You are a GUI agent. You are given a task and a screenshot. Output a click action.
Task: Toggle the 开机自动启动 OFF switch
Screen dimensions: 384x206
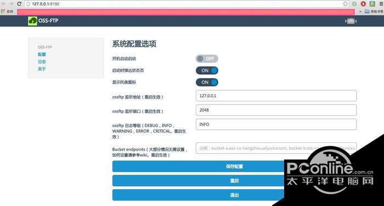click(x=207, y=59)
